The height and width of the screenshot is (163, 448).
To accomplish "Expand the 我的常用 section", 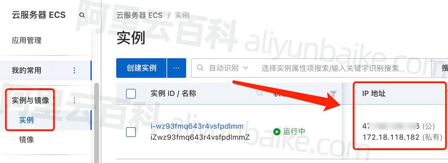I will pos(27,70).
